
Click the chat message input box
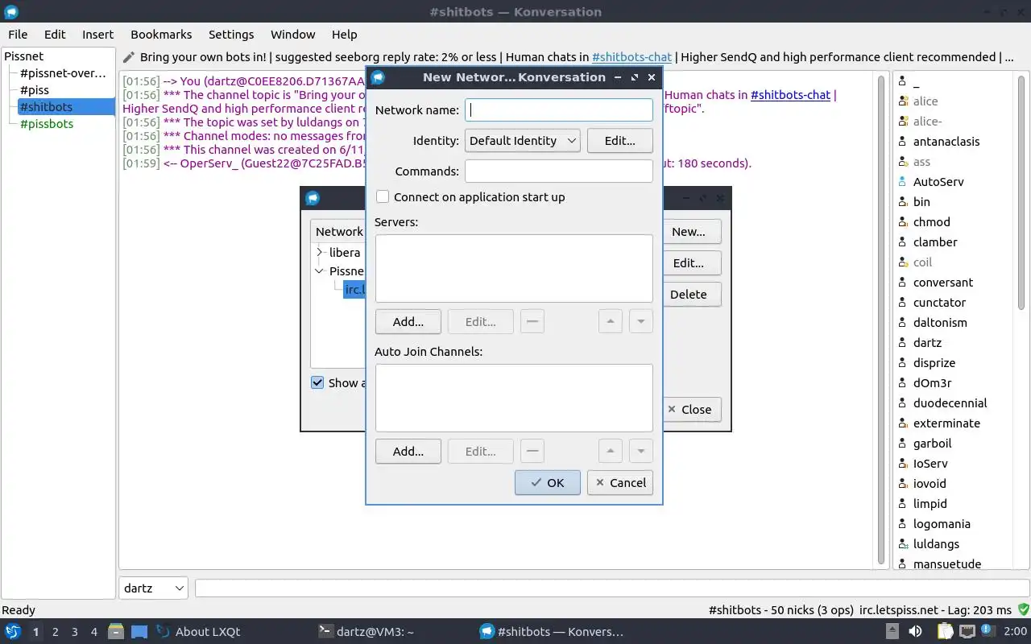tap(611, 588)
